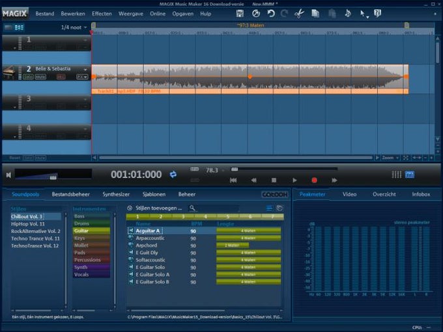Switch to the grid arranger view icon
The width and height of the screenshot is (443, 332).
tap(19, 27)
